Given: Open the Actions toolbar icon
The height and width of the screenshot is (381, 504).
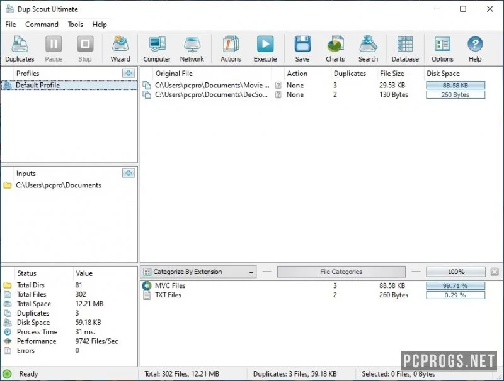Looking at the screenshot, I should [x=231, y=49].
